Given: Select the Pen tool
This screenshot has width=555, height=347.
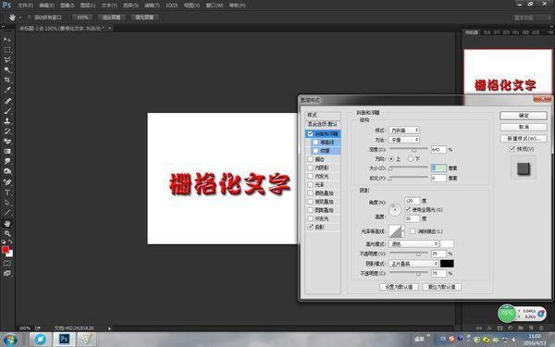Looking at the screenshot, I should 7,182.
